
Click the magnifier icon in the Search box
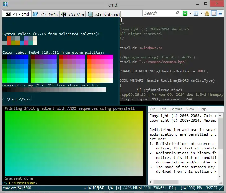[x=177, y=13]
